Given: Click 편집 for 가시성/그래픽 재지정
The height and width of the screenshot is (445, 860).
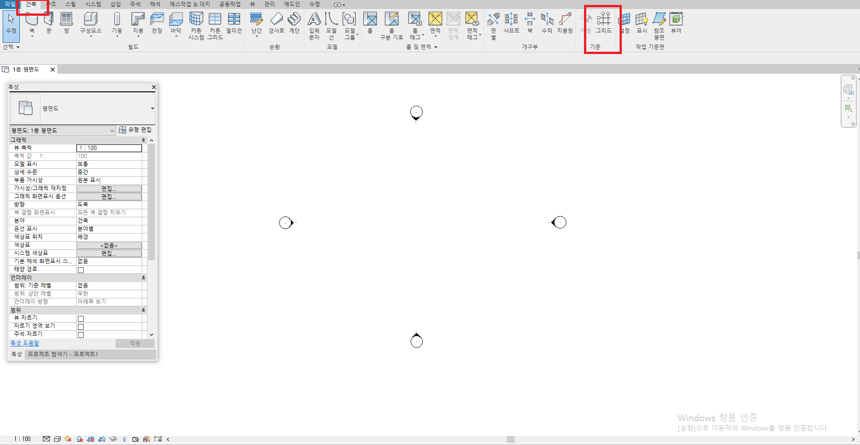Looking at the screenshot, I should (109, 189).
